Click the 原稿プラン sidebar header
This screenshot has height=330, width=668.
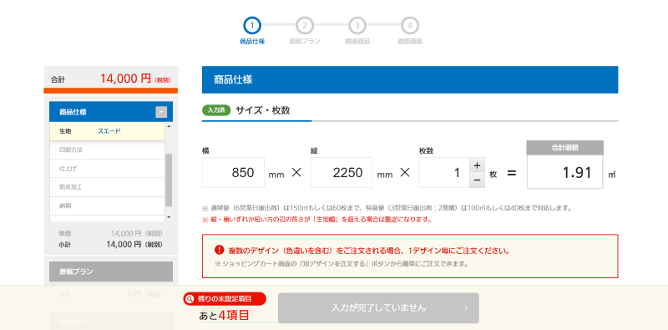pyautogui.click(x=111, y=272)
